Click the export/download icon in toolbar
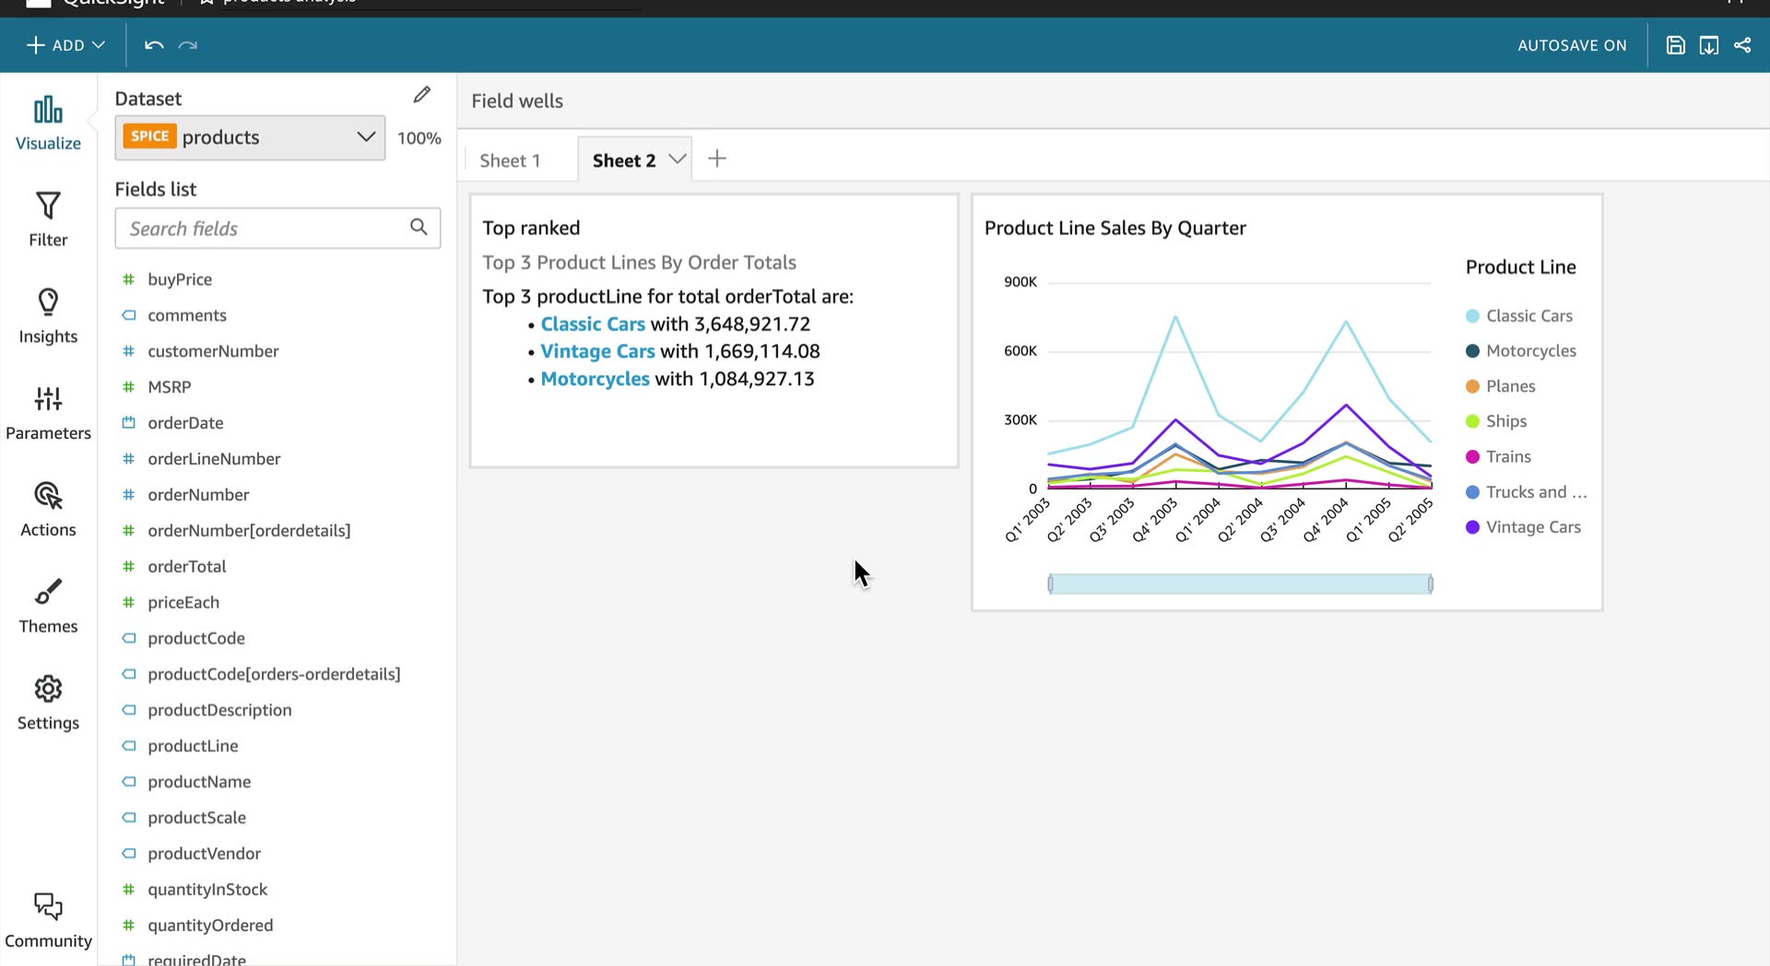Screen dimensions: 1770x966 coord(1708,45)
